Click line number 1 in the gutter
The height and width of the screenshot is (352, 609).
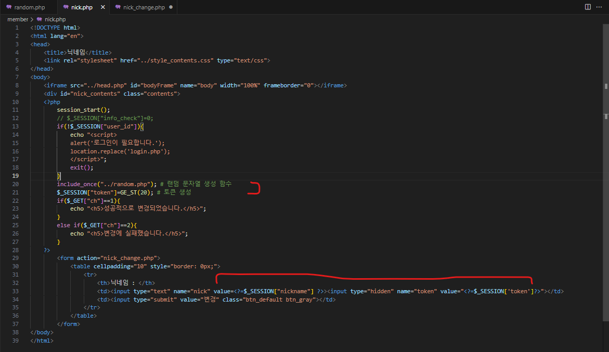tap(17, 28)
